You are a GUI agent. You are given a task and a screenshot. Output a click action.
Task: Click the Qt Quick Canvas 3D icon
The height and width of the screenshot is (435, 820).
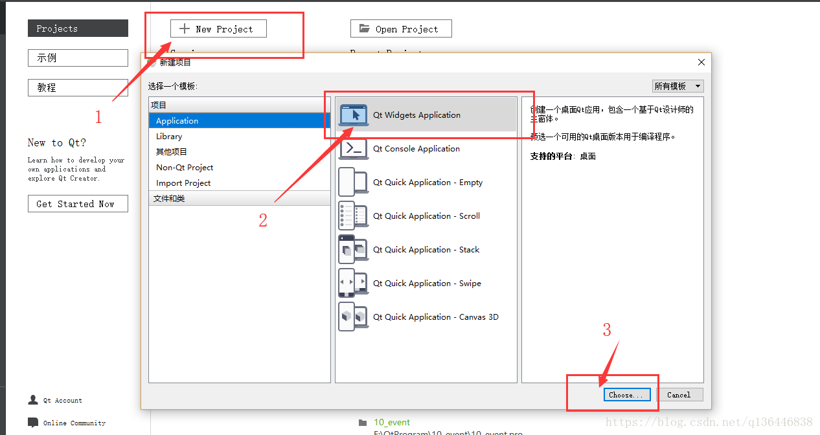(354, 317)
